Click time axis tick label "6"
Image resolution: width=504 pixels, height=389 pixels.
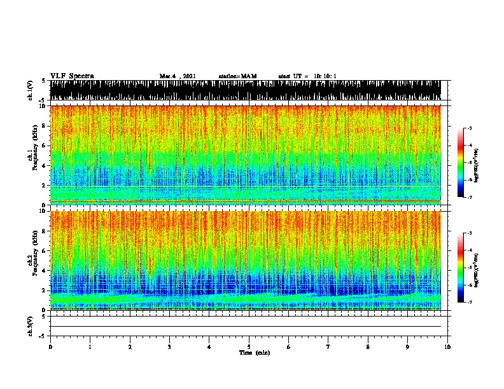click(289, 347)
